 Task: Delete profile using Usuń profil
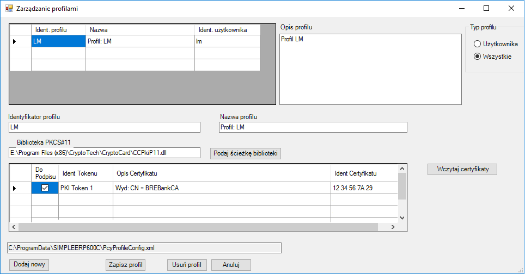coord(187,265)
